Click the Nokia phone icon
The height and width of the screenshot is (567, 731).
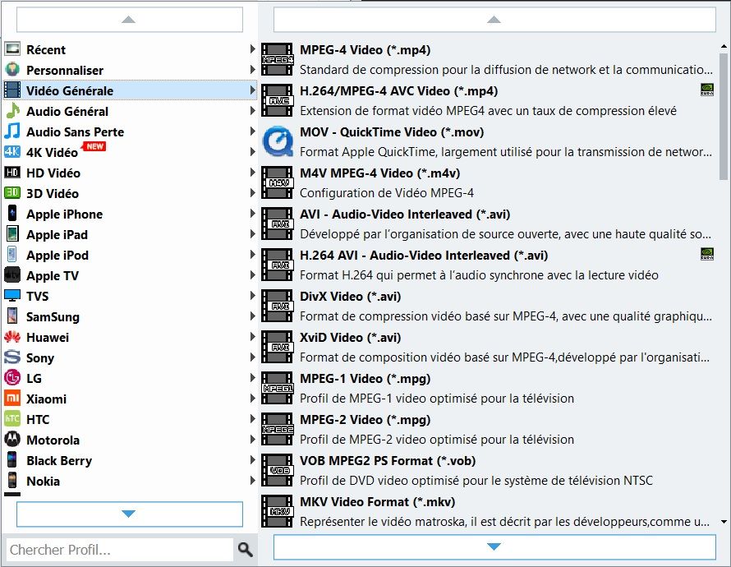pos(12,480)
